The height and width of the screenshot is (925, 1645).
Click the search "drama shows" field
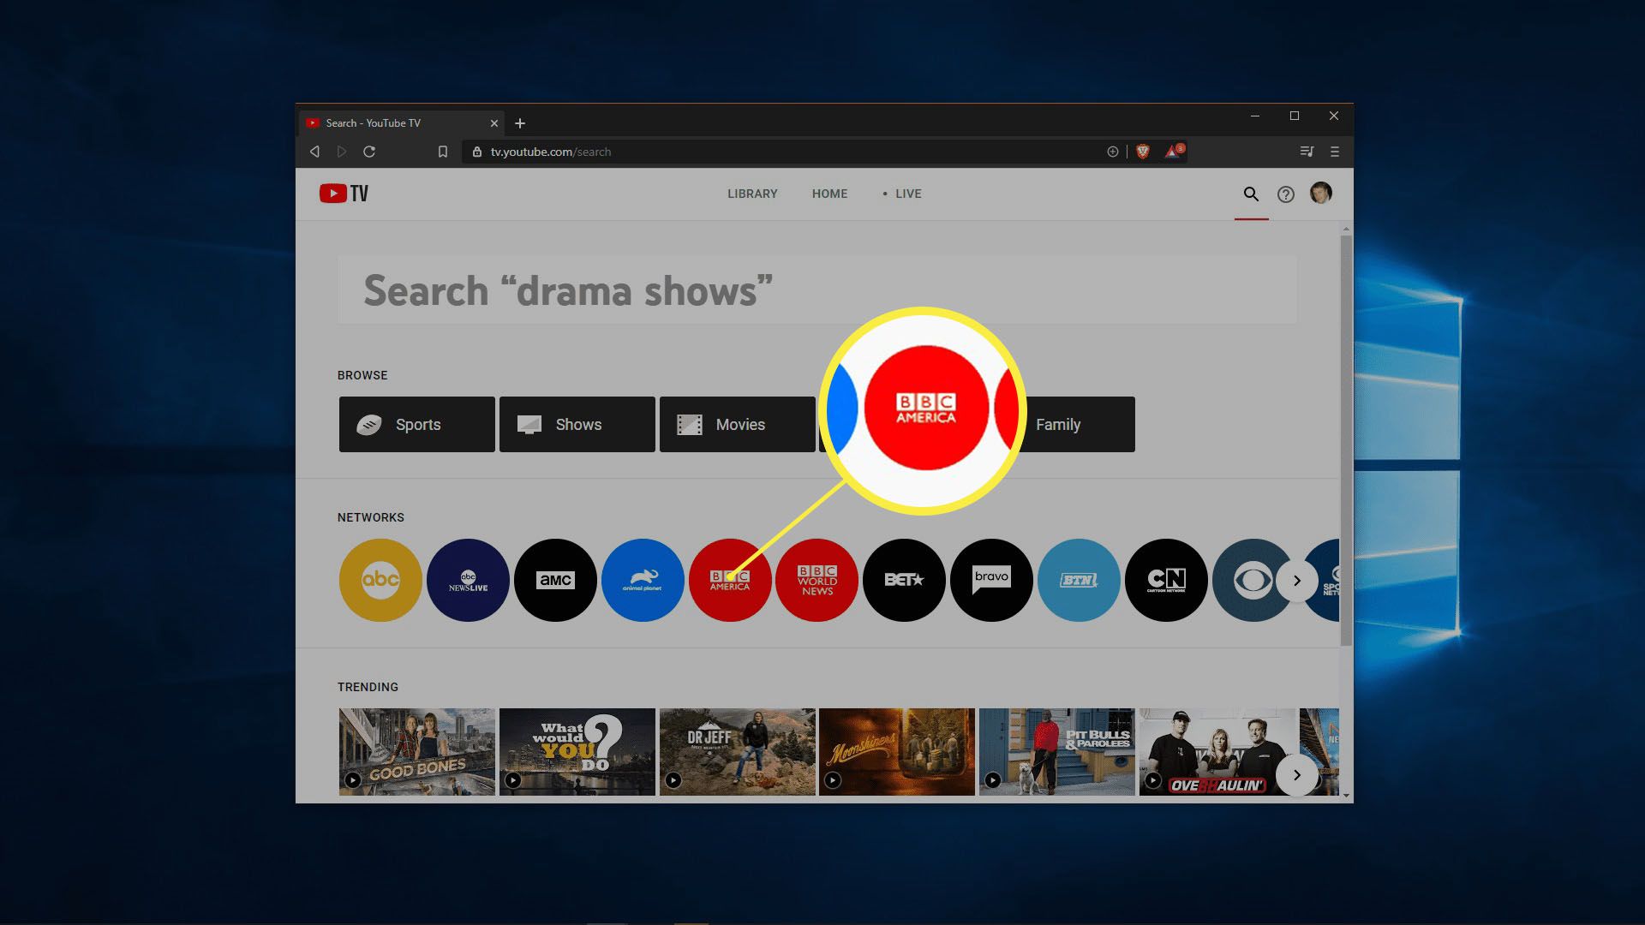(817, 290)
